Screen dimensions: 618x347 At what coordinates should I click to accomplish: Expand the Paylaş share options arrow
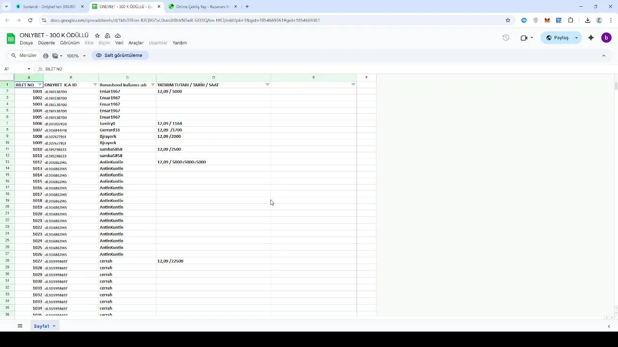pyautogui.click(x=576, y=38)
